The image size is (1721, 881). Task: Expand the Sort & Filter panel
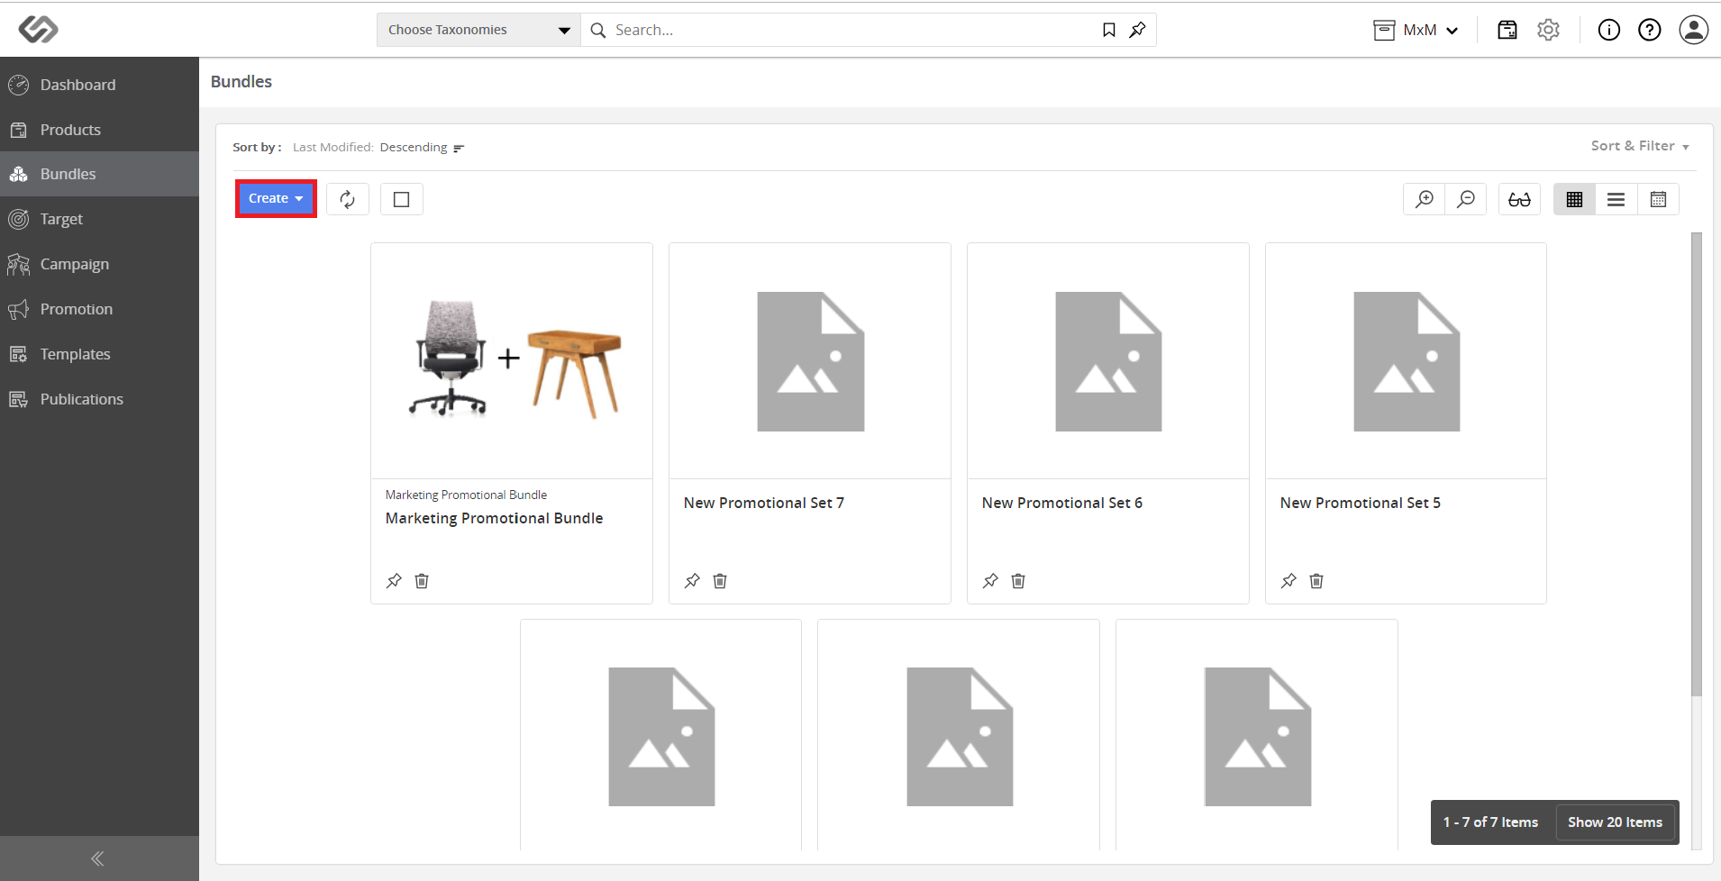[1640, 146]
